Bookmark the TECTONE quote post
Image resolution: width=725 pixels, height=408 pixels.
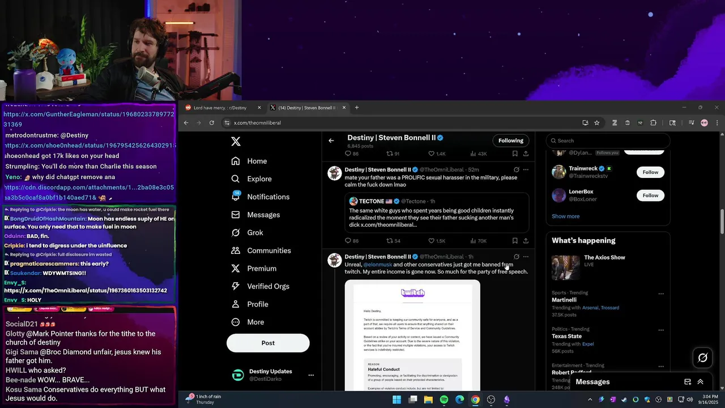pyautogui.click(x=515, y=241)
